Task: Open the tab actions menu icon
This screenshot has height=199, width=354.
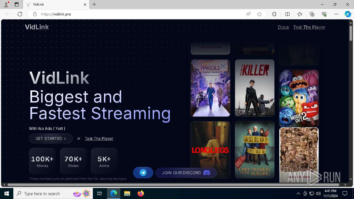Action: pyautogui.click(x=17, y=4)
